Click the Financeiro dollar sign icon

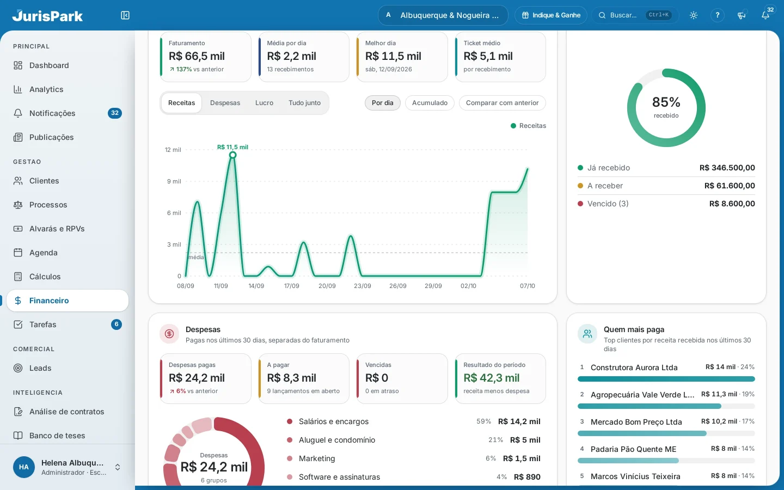18,301
